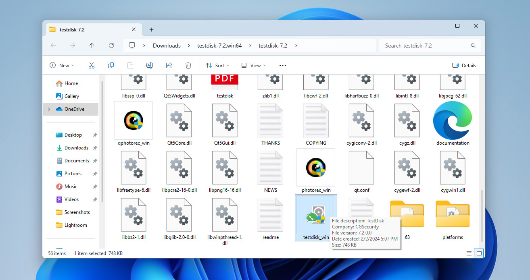
Task: Click the PC icon in address bar
Action: (x=131, y=46)
